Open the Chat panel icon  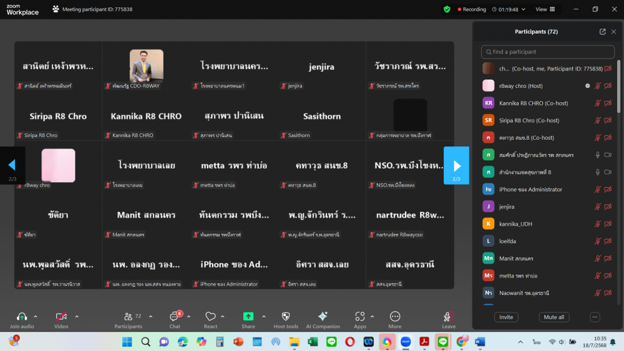[175, 317]
